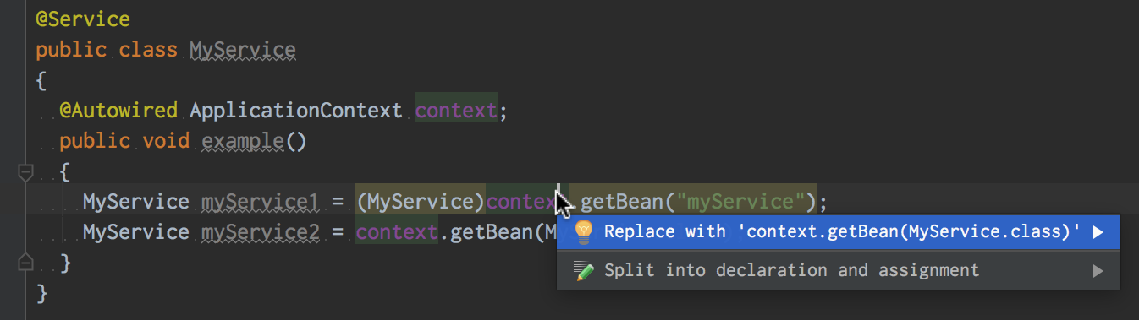Click the (MyService) cast expression
Viewport: 1139px width, 320px height.
(x=421, y=202)
